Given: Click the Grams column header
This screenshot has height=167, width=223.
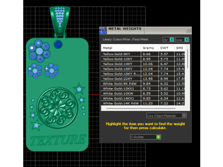Looking at the screenshot, I should (150, 48).
